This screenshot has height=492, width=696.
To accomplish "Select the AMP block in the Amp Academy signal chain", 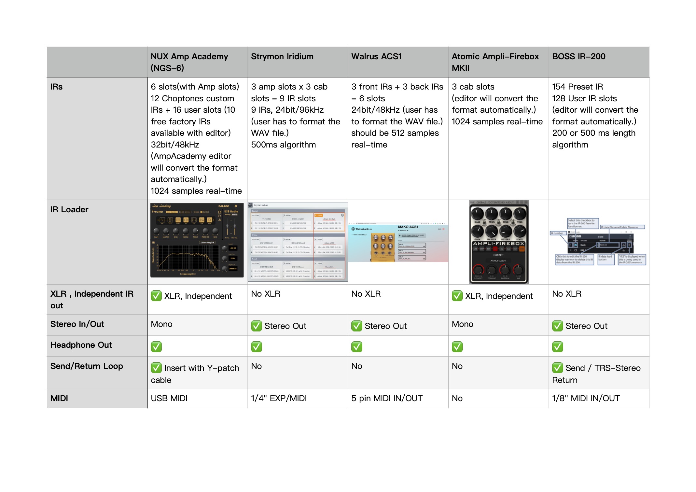I will [178, 220].
